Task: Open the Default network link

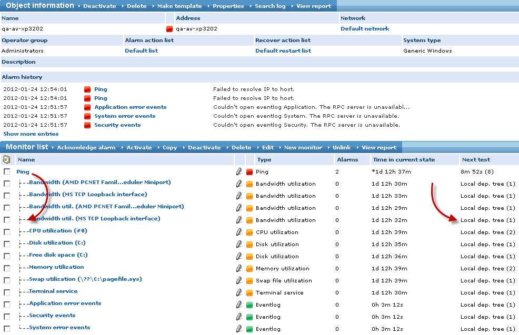Action: [x=365, y=29]
